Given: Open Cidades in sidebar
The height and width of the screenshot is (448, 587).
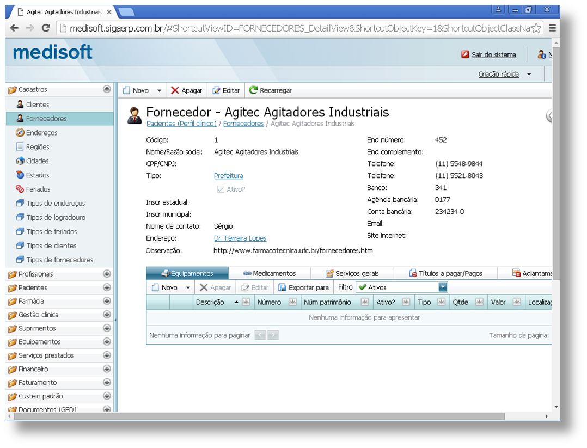Looking at the screenshot, I should point(33,161).
